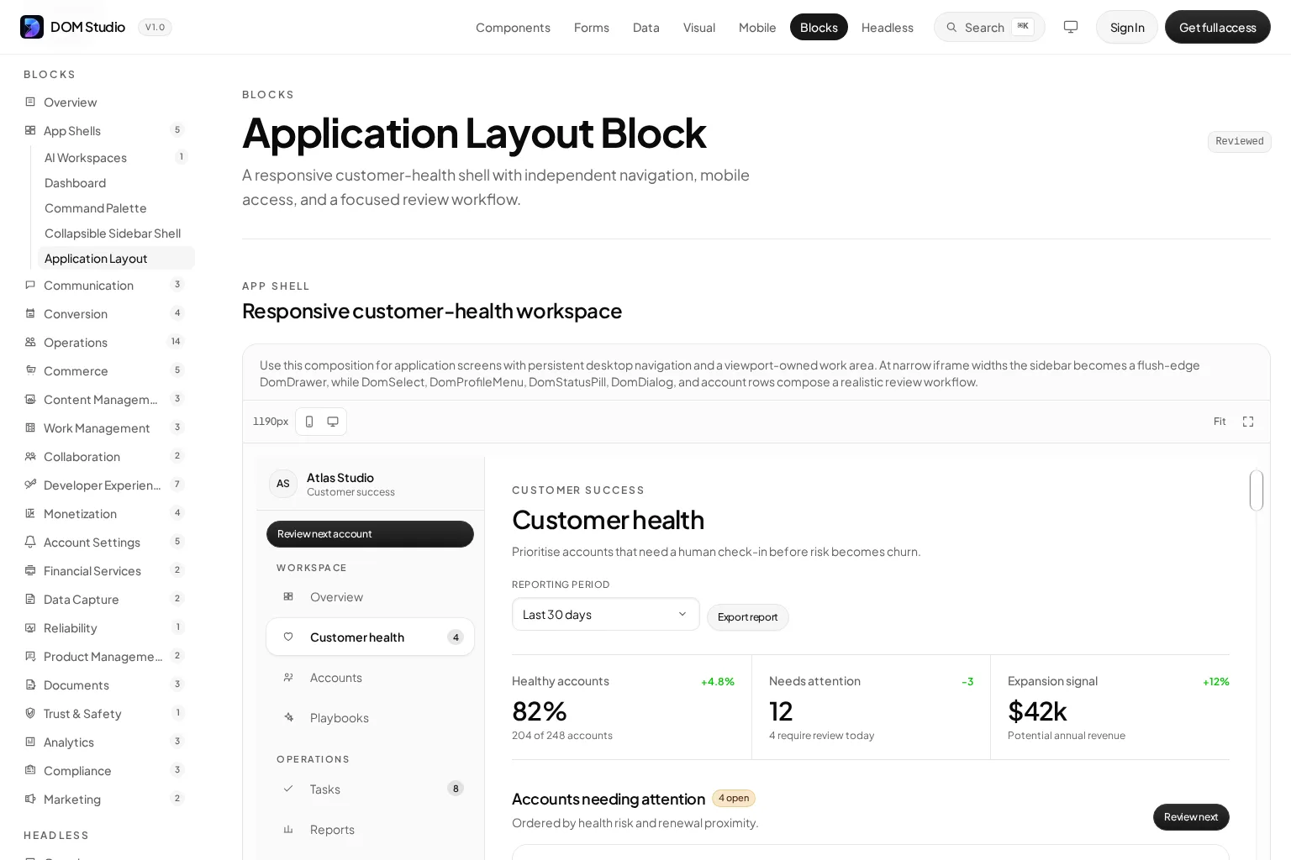
Task: Open the preview in fullscreen
Action: coord(1248,422)
